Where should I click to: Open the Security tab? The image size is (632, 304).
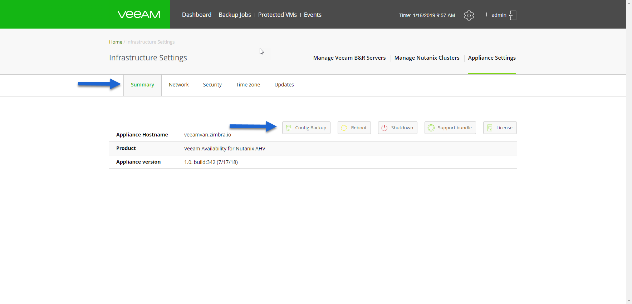click(212, 85)
